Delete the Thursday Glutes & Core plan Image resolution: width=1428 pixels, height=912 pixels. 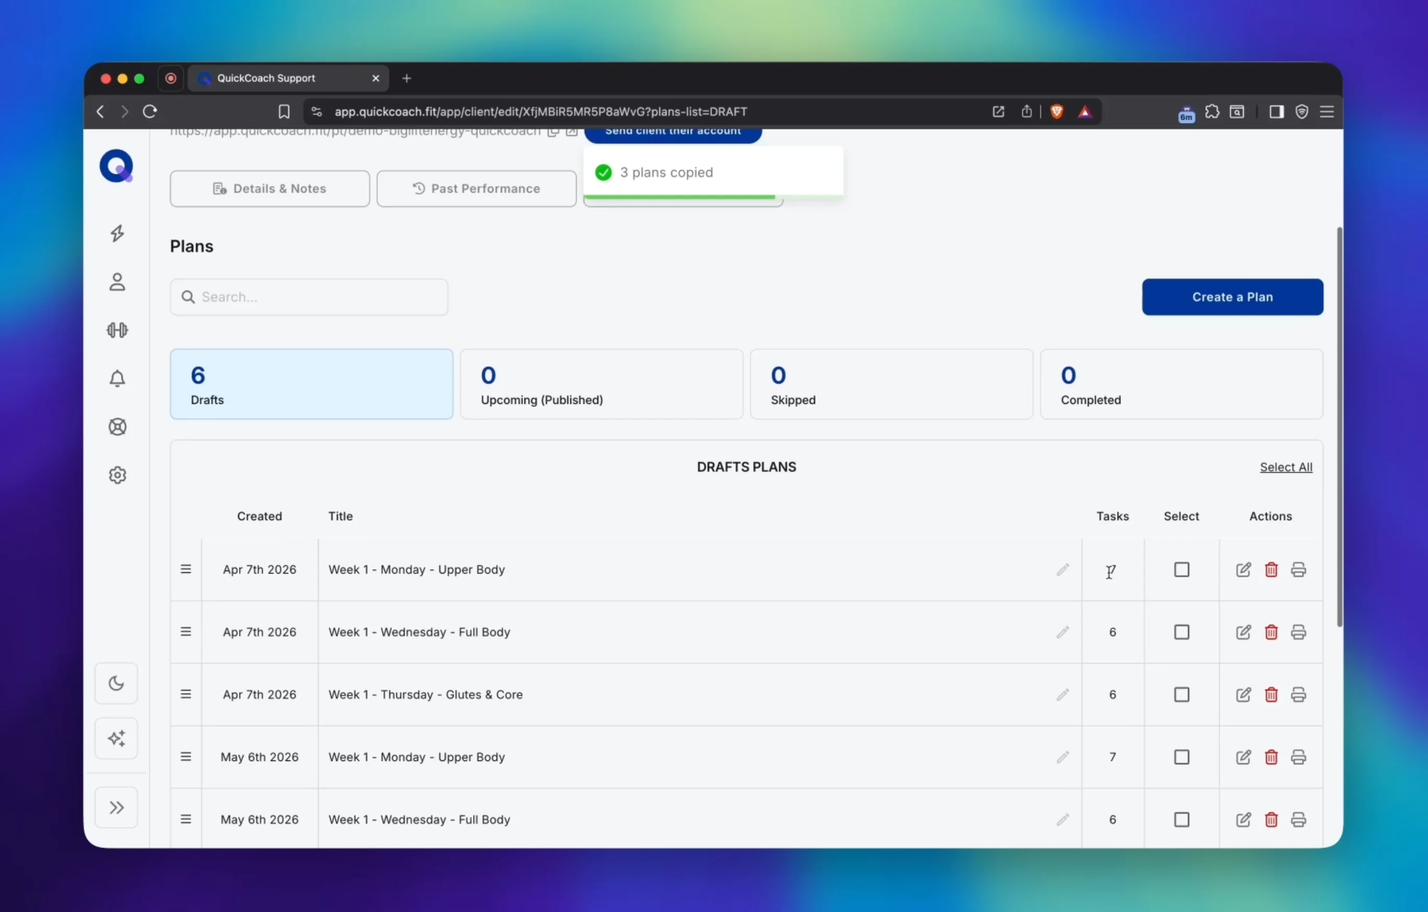point(1271,694)
